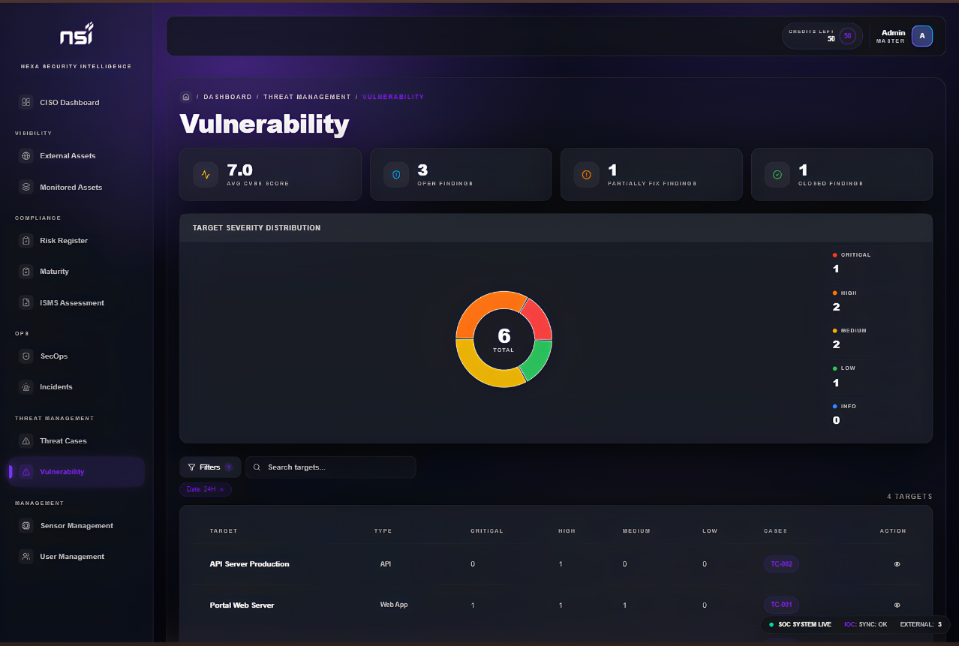Click the ISMS Assessment document icon
This screenshot has width=959, height=646.
pos(26,303)
